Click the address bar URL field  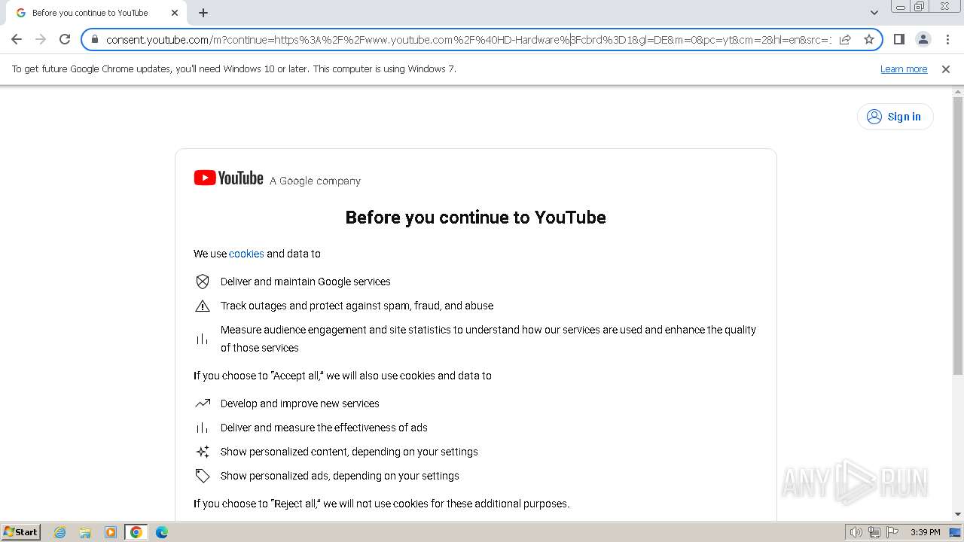(468, 39)
